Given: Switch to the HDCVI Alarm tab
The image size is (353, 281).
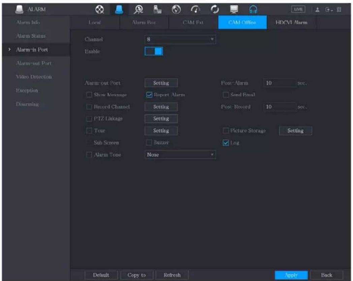Looking at the screenshot, I should click(292, 22).
